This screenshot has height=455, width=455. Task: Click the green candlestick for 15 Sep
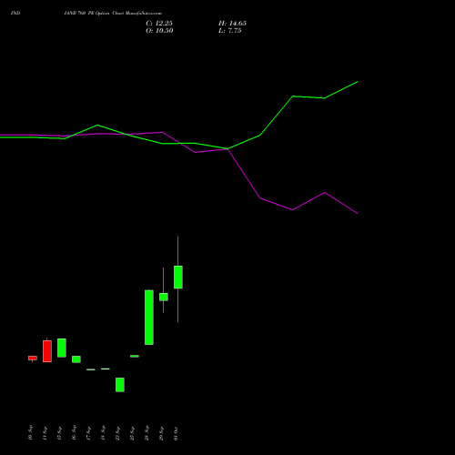tap(62, 348)
